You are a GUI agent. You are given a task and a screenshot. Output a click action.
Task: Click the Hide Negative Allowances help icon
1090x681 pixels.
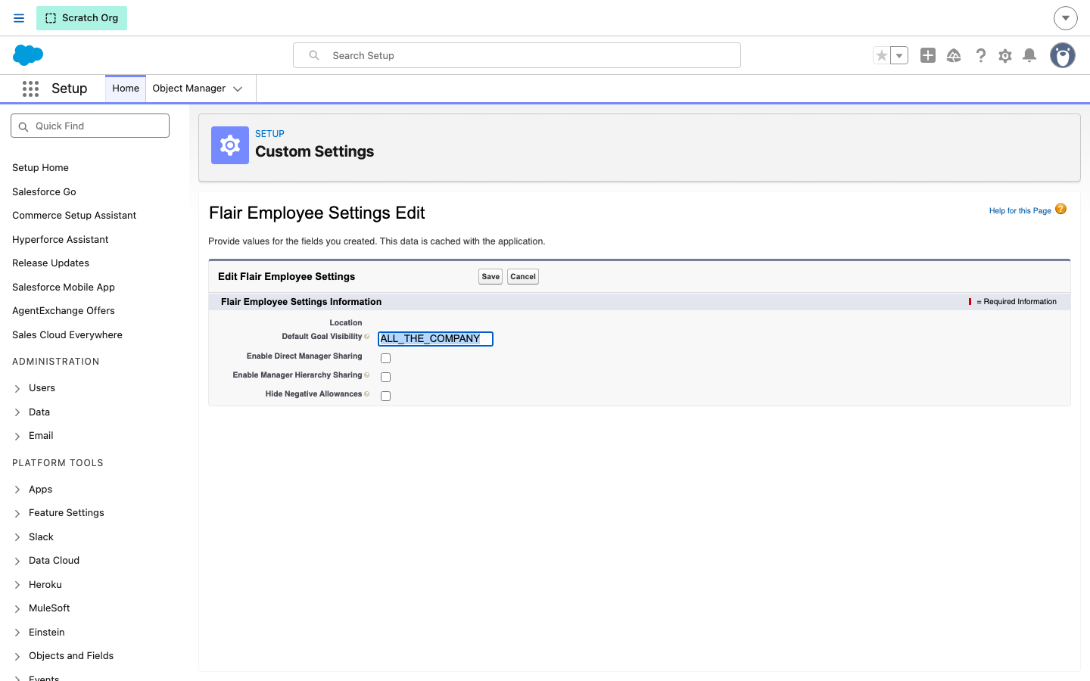(367, 394)
